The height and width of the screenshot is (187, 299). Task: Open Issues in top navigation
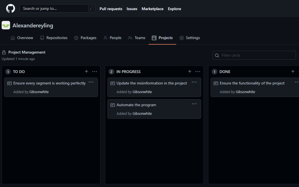click(132, 9)
